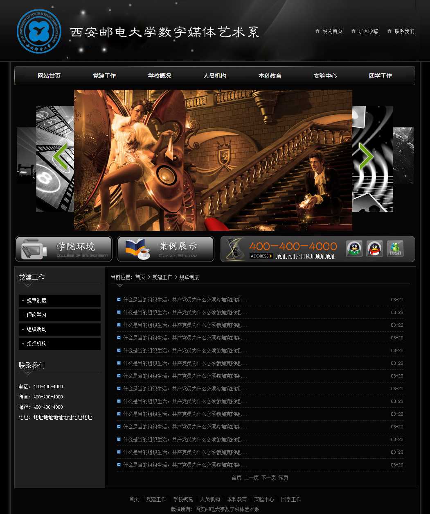Click 加入收藏 in the header
430x514 pixels.
pyautogui.click(x=368, y=31)
